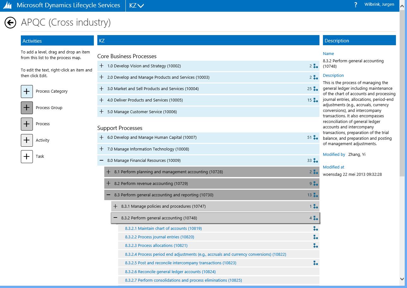Open 8.3.2.3 Process allocations link

[x=156, y=245]
